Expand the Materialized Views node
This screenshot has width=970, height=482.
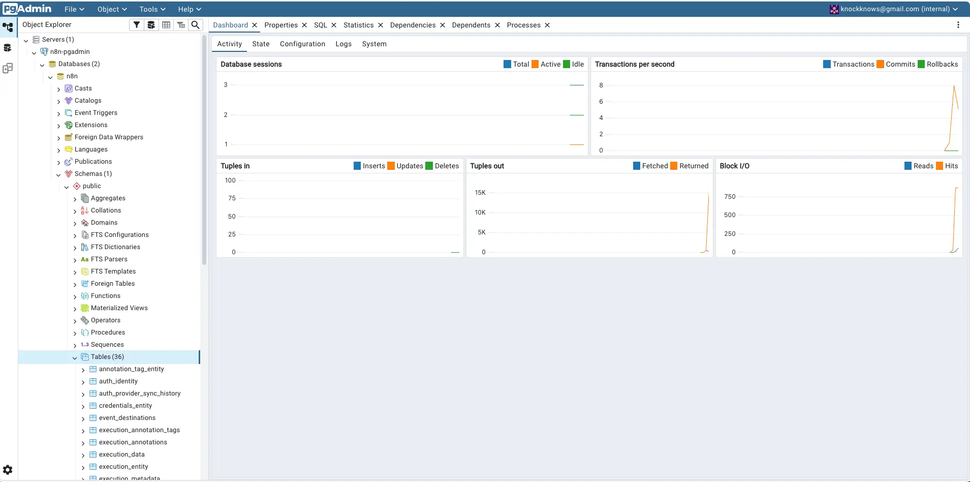(74, 309)
